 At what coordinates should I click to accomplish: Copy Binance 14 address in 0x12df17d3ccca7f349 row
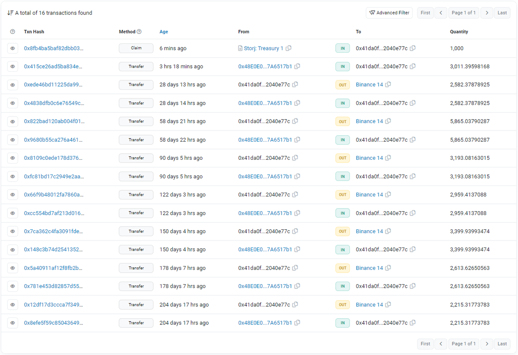click(388, 305)
